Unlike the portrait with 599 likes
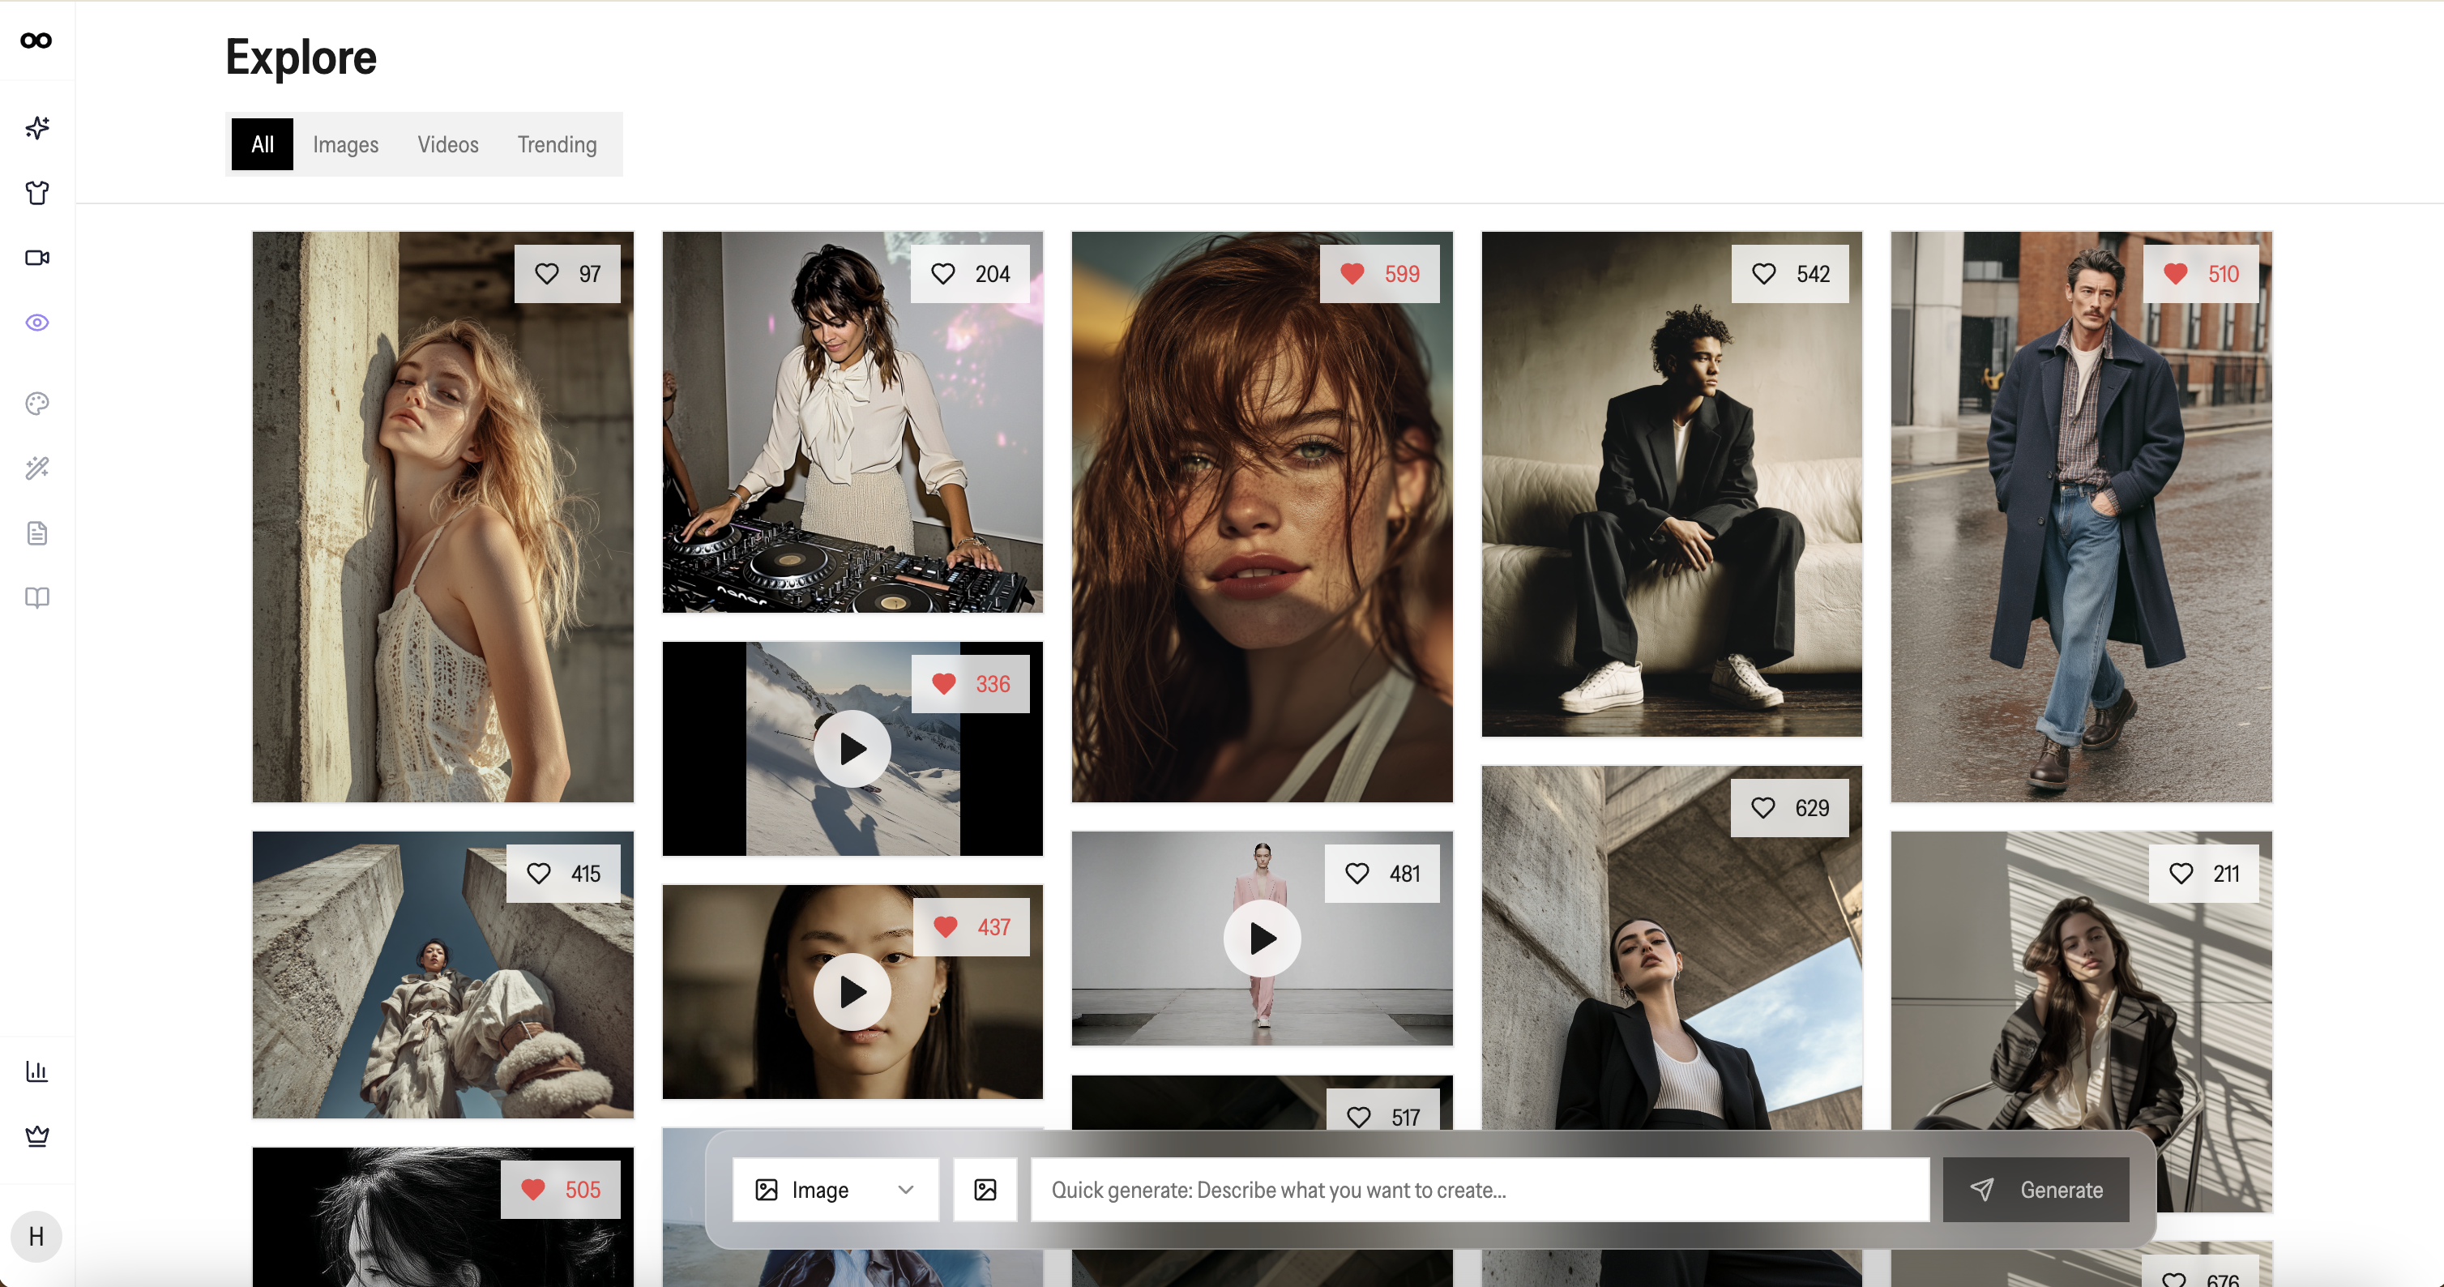Viewport: 2444px width, 1287px height. coord(1353,274)
